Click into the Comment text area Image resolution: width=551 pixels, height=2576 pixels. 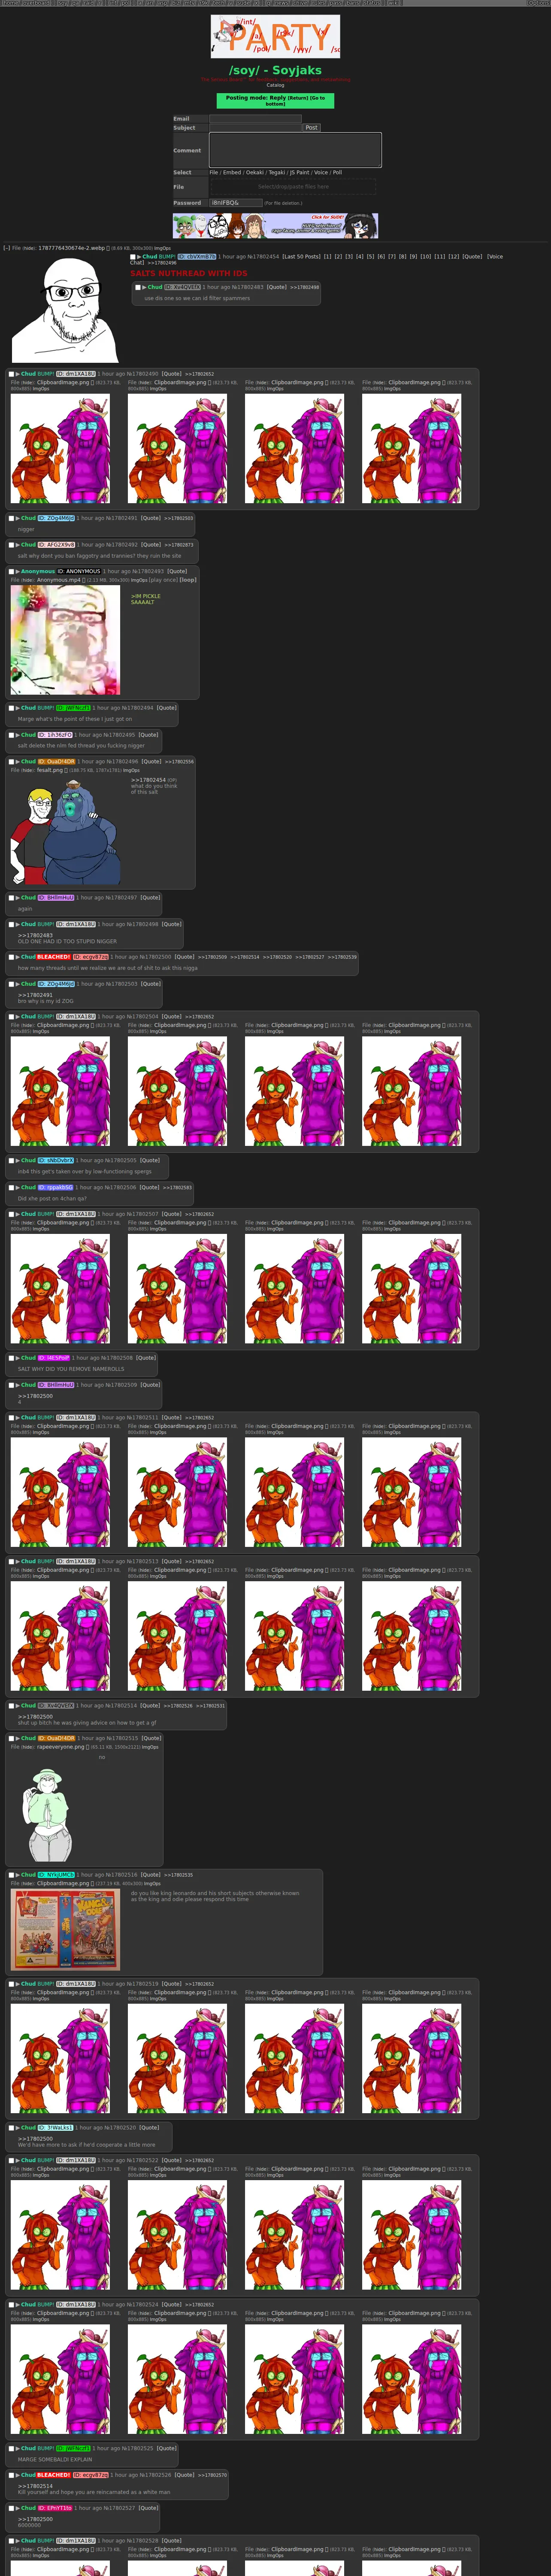click(x=295, y=150)
